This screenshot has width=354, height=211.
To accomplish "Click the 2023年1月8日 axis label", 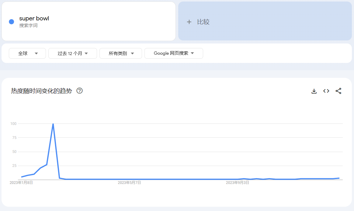I will pos(21,182).
